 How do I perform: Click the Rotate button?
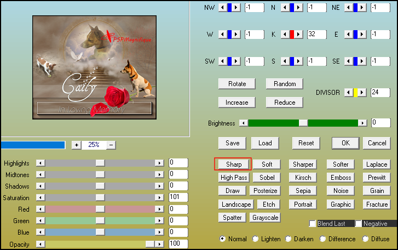pos(237,84)
